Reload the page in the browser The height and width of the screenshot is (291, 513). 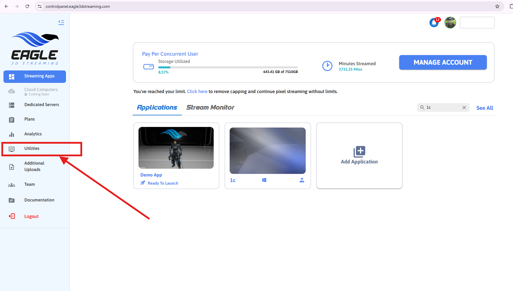(x=27, y=6)
